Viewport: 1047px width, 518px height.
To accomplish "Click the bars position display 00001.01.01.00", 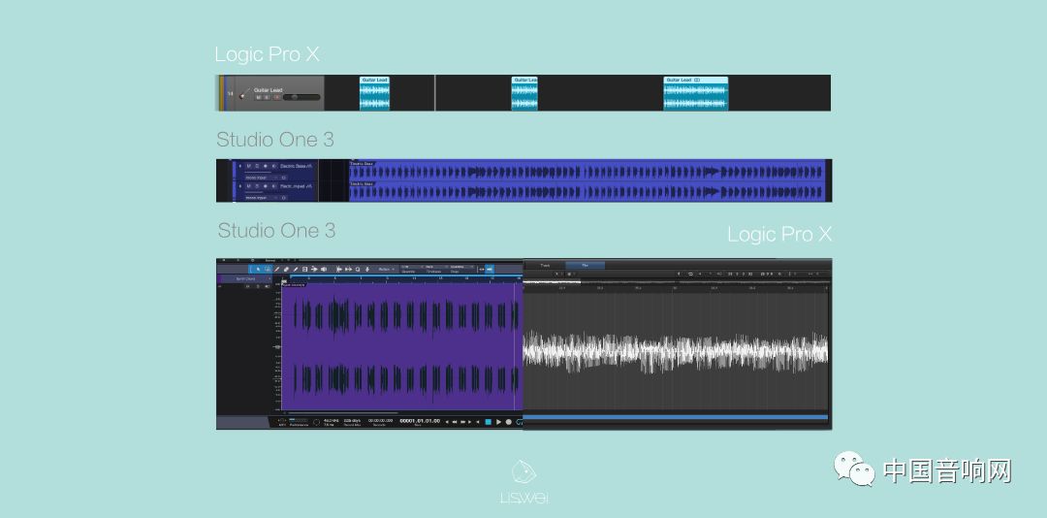I will click(420, 421).
